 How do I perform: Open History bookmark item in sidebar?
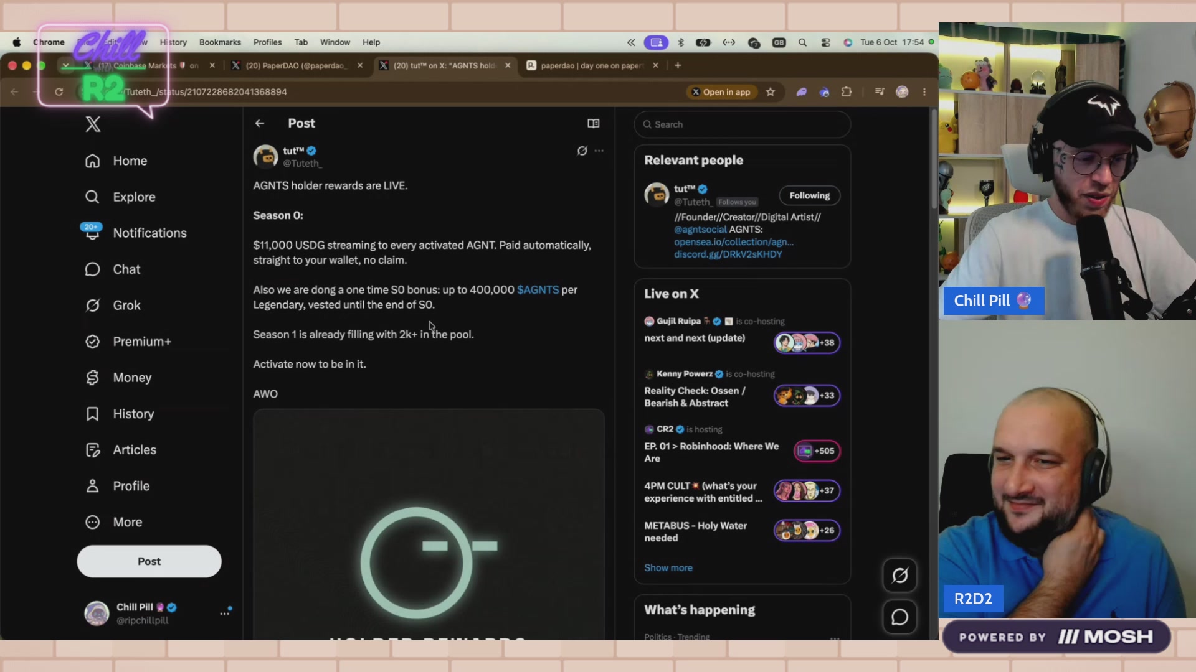point(120,414)
